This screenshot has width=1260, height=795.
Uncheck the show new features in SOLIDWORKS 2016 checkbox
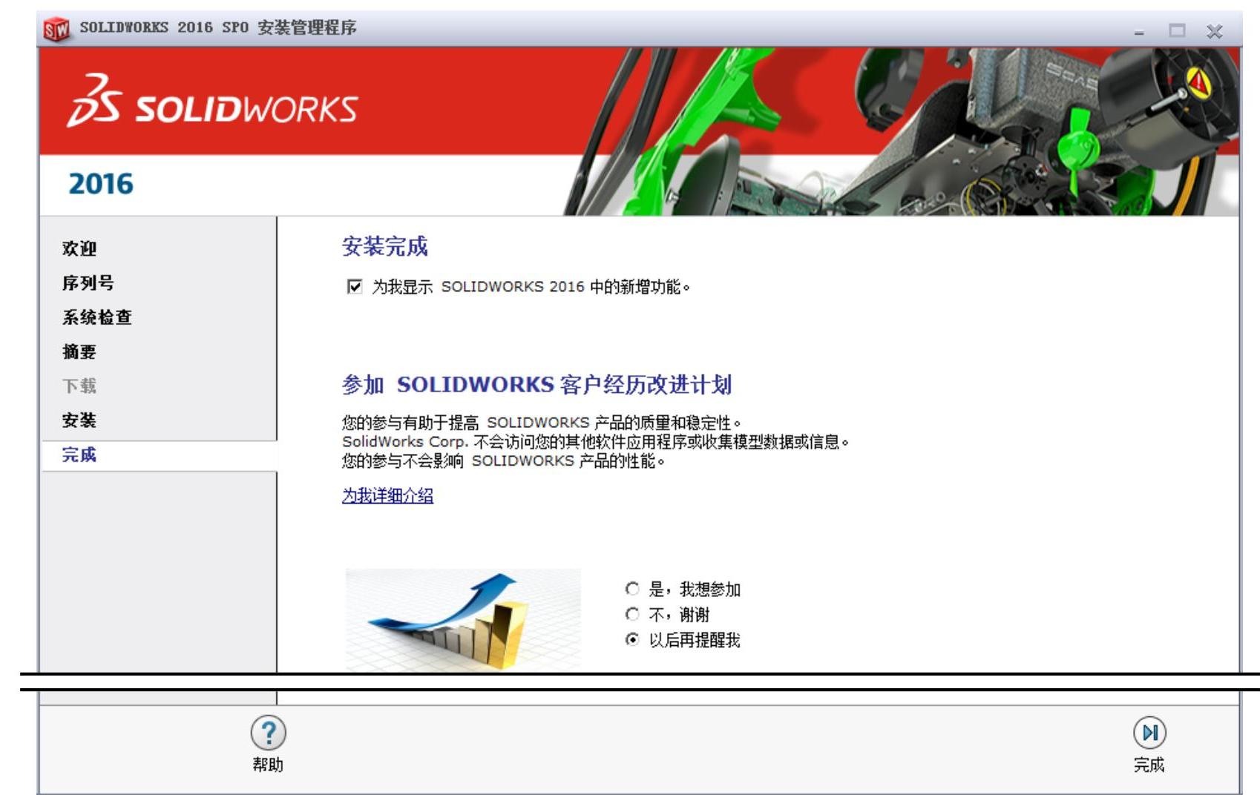click(355, 286)
